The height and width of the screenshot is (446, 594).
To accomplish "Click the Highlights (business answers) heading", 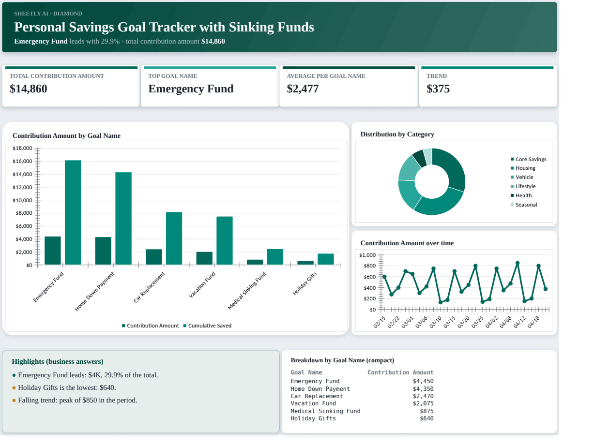I will pyautogui.click(x=57, y=361).
